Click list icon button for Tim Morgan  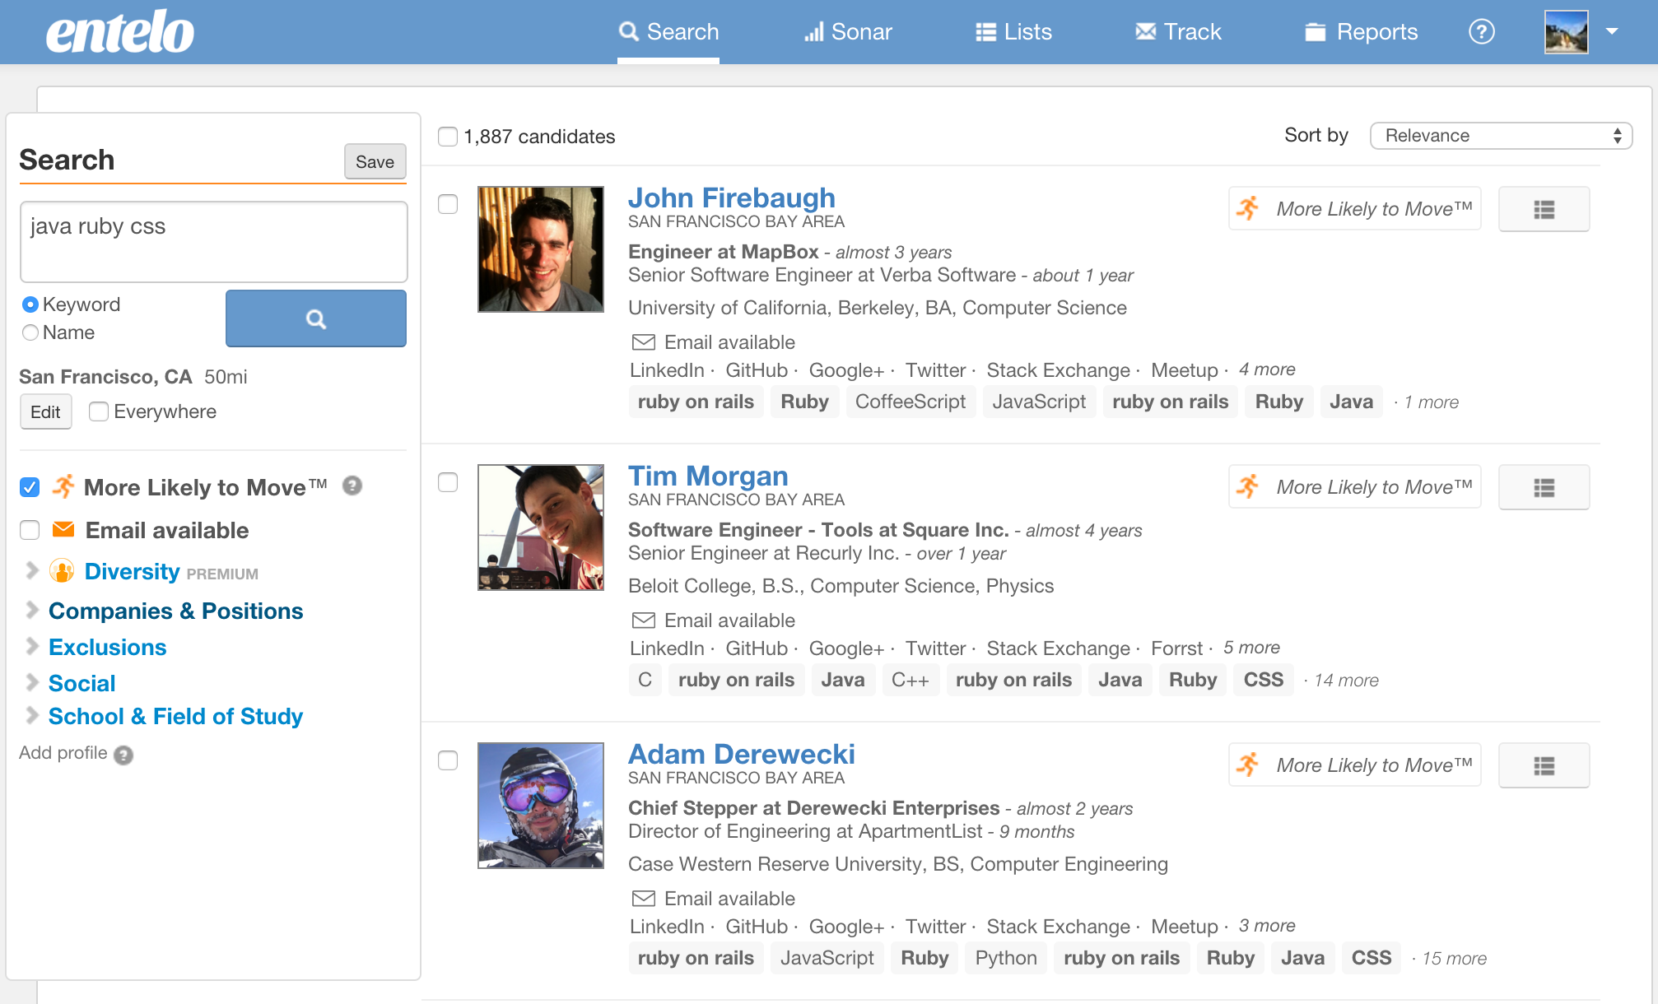[x=1544, y=488]
